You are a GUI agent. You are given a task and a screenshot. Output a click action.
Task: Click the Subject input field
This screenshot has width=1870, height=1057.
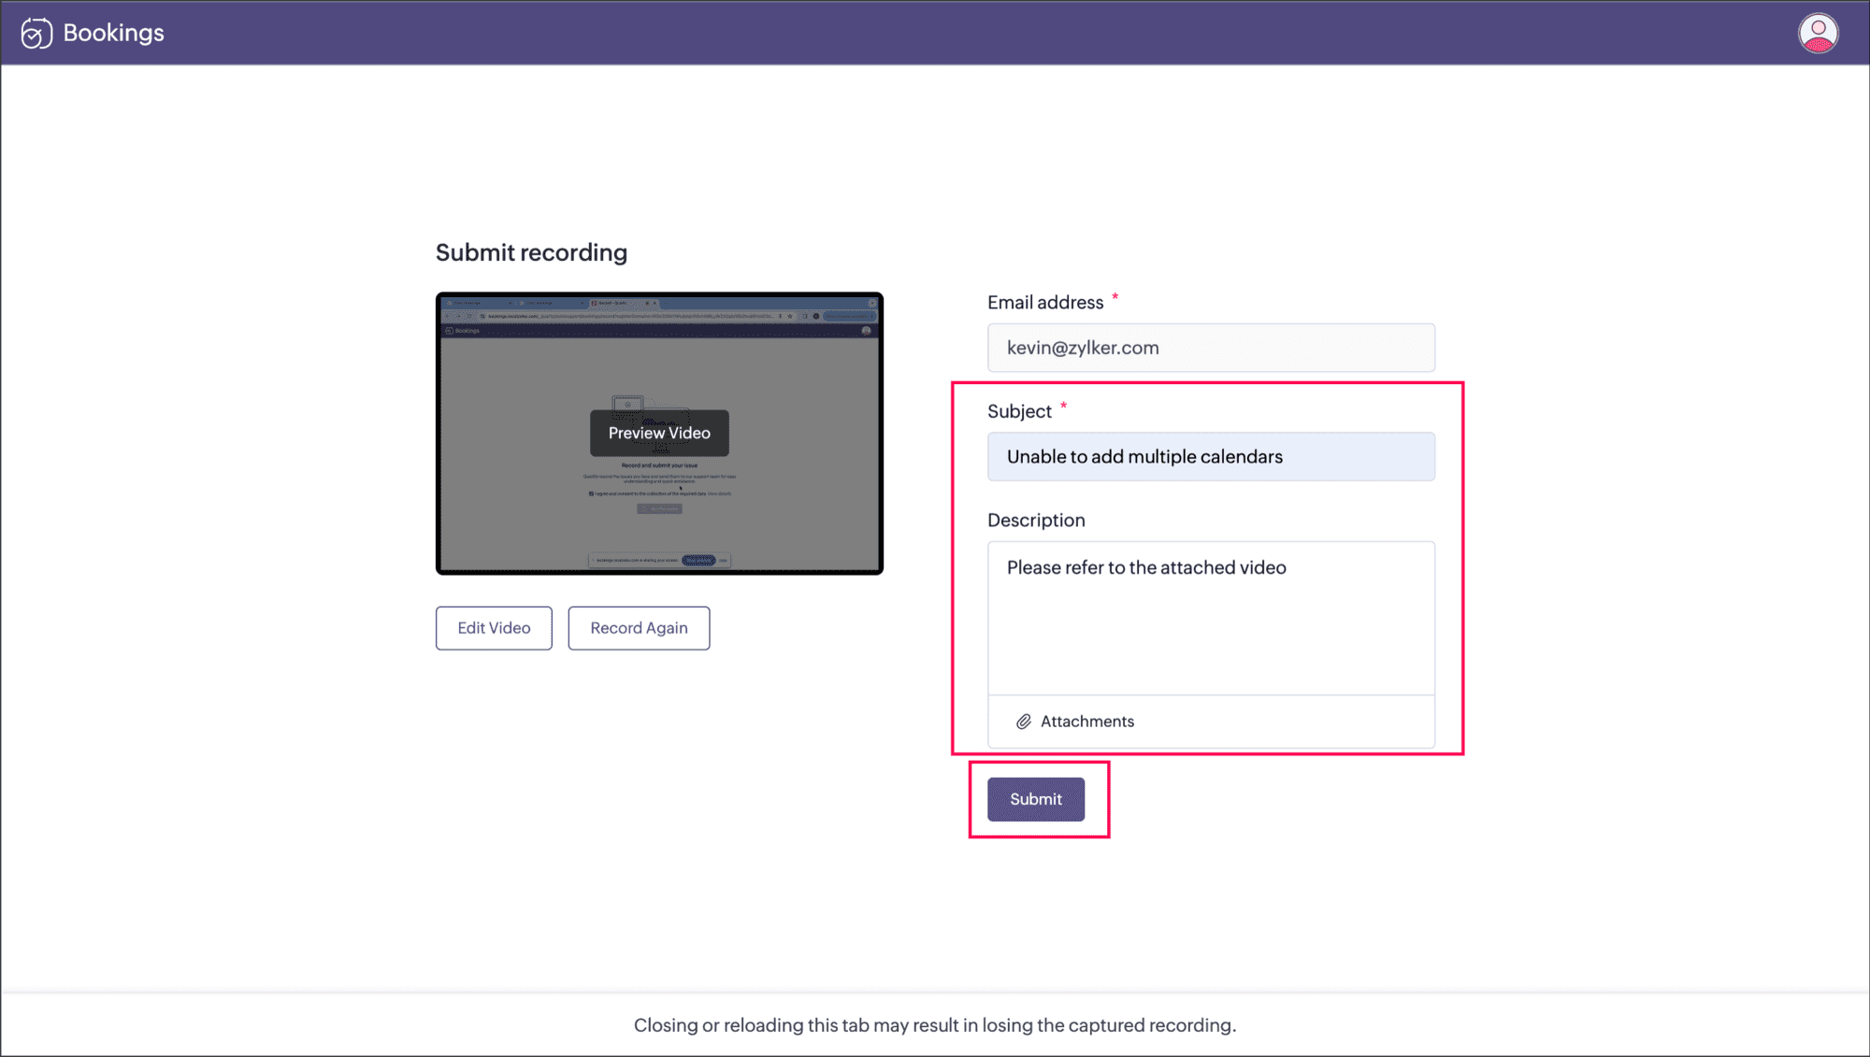(1211, 457)
